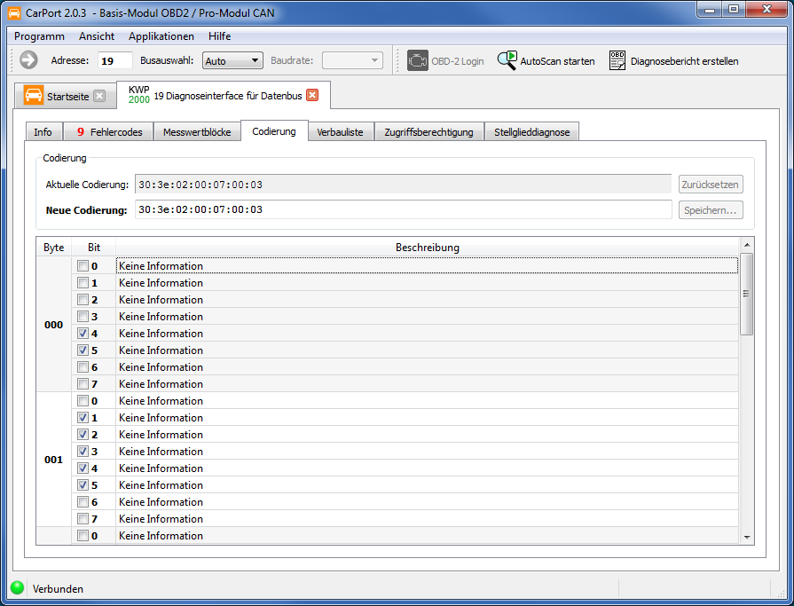Close the 19 Diagnoseinterface tab with its red X
The width and height of the screenshot is (794, 606).
point(312,95)
